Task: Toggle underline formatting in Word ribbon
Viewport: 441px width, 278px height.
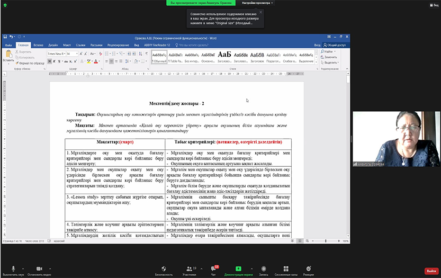Action: pos(59,61)
